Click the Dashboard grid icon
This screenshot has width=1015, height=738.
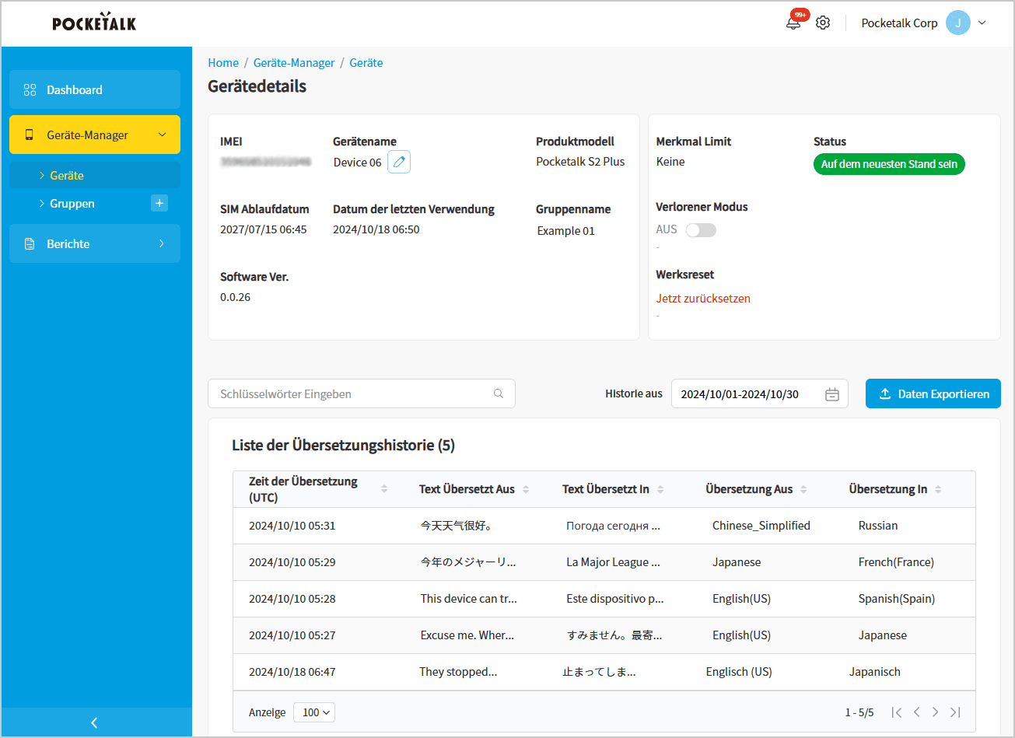(x=30, y=89)
